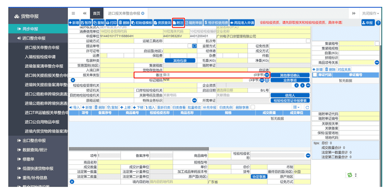Click the 申报 submit button
The height and width of the screenshot is (191, 387).
pyautogui.click(x=368, y=23)
